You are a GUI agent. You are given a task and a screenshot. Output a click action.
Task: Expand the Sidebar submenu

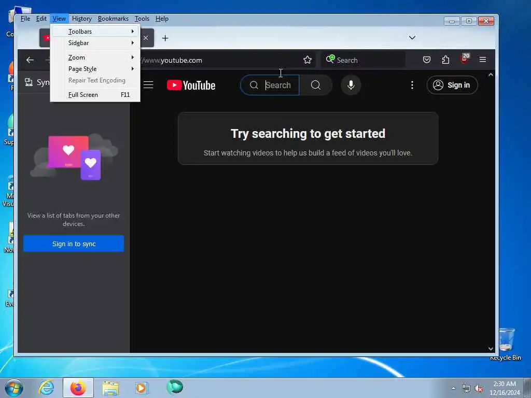[95, 43]
